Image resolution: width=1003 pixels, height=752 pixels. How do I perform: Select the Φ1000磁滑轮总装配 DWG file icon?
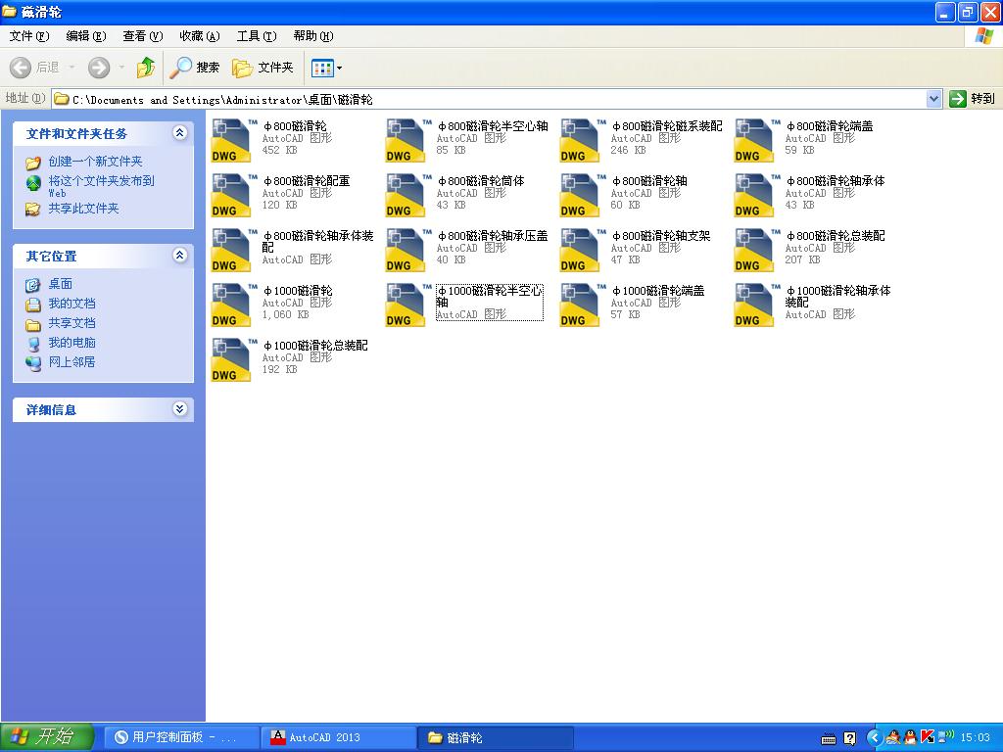[x=231, y=359]
